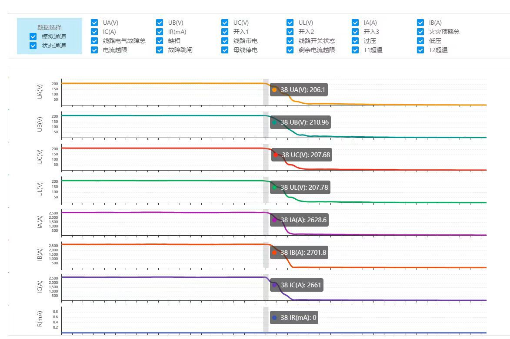Uncheck the 线路开关状态 checkbox
Screen dimensions: 510x339
point(290,41)
